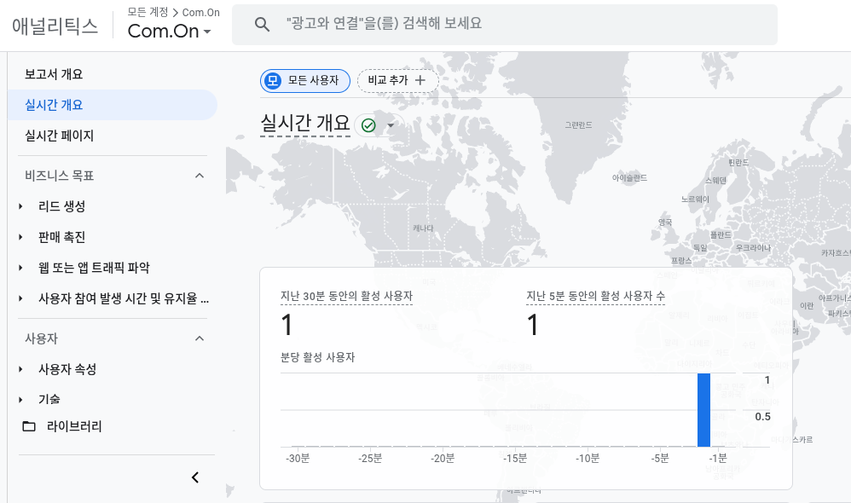Select 실시간 개요 in the sidebar
851x503 pixels.
pyautogui.click(x=113, y=105)
